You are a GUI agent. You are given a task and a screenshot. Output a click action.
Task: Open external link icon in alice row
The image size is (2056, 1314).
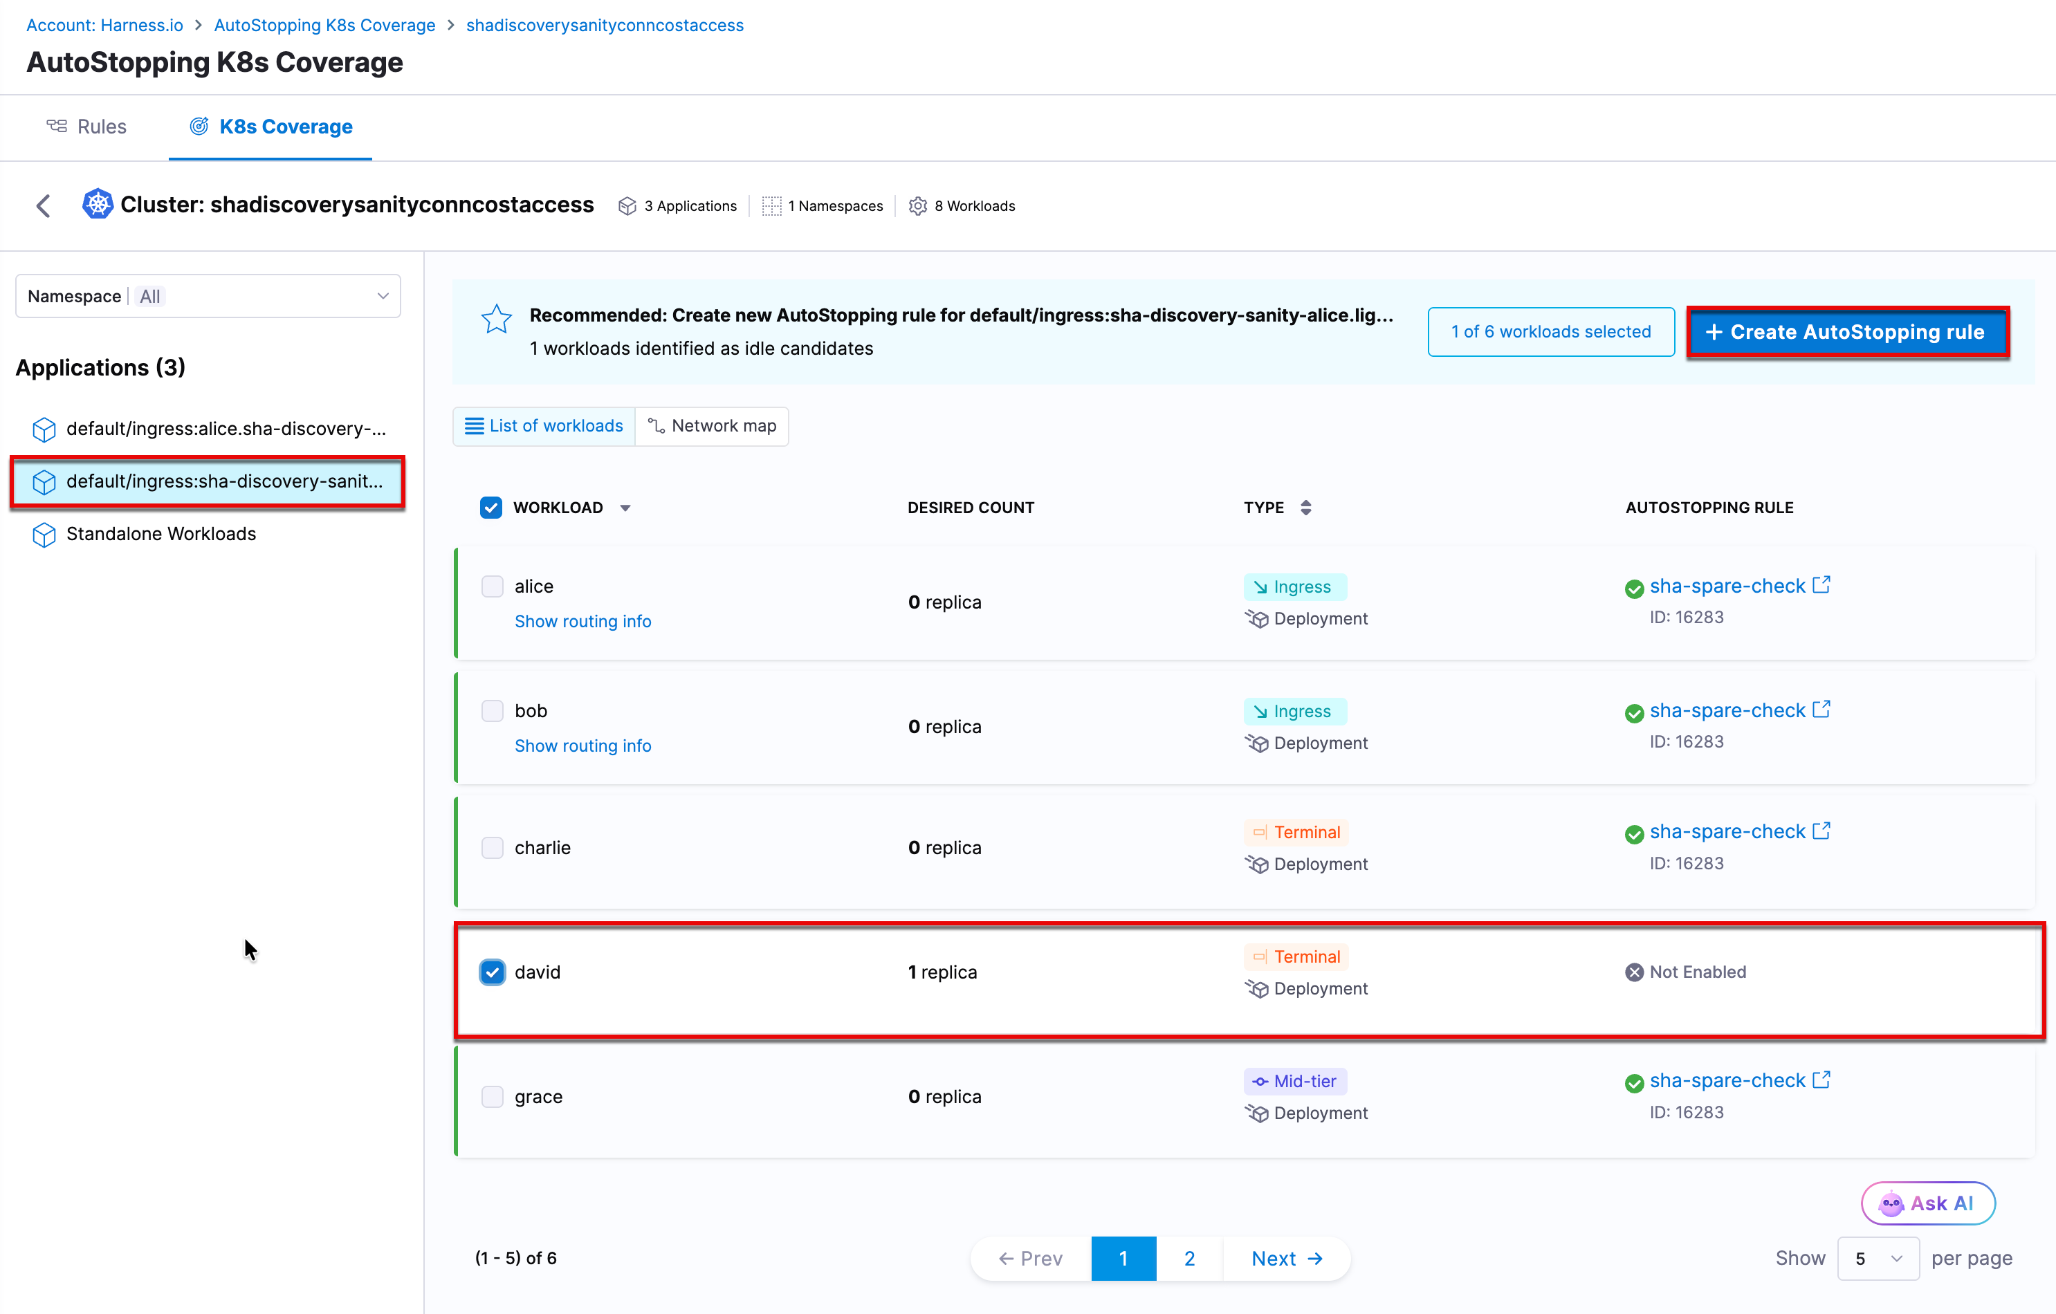point(1821,585)
